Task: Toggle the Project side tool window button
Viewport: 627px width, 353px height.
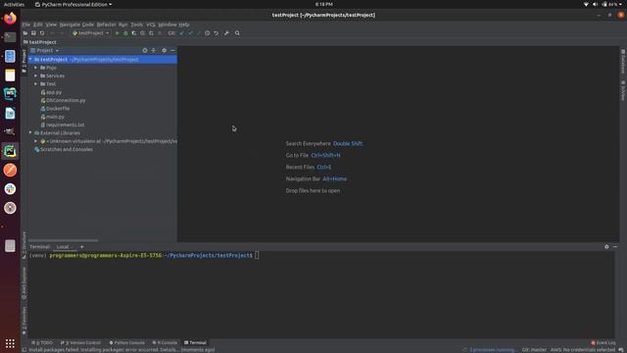Action: (x=24, y=61)
